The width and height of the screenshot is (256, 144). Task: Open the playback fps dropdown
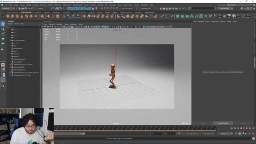point(226,134)
